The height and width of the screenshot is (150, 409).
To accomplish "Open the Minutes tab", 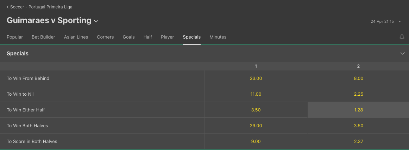I will pos(218,37).
